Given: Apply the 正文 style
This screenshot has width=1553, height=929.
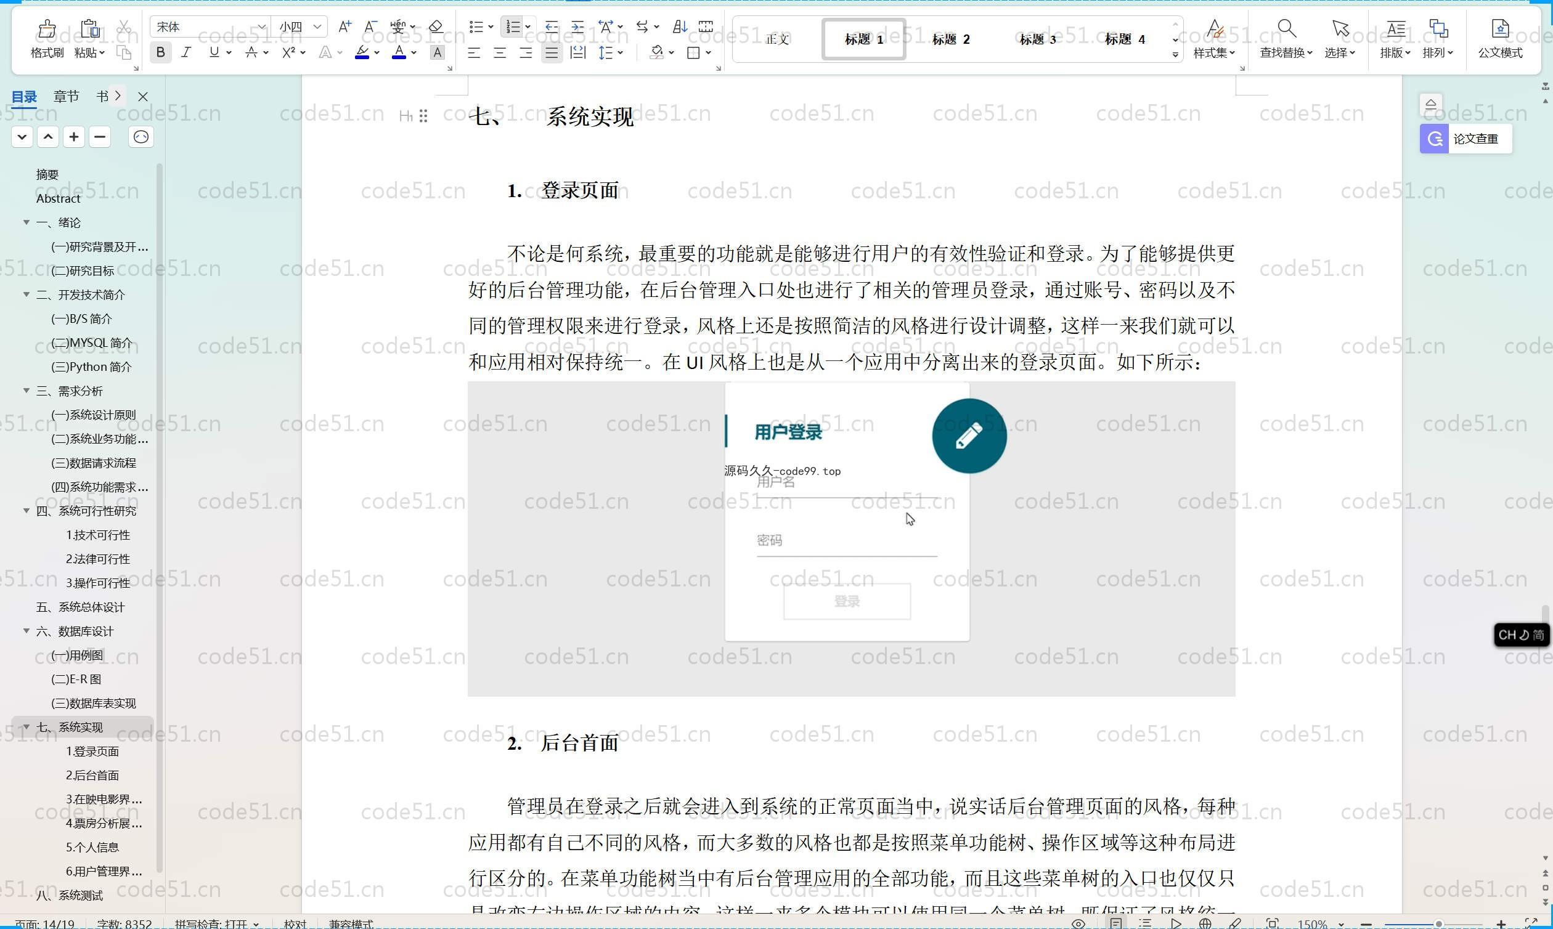Looking at the screenshot, I should [777, 39].
